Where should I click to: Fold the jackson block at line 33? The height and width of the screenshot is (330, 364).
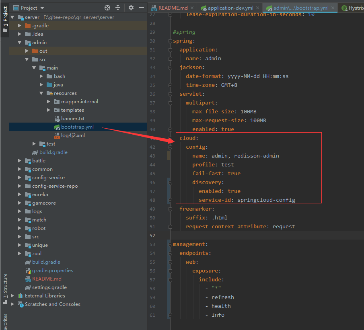171,68
